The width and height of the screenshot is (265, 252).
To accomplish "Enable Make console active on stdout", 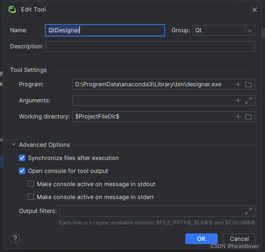I will point(31,184).
